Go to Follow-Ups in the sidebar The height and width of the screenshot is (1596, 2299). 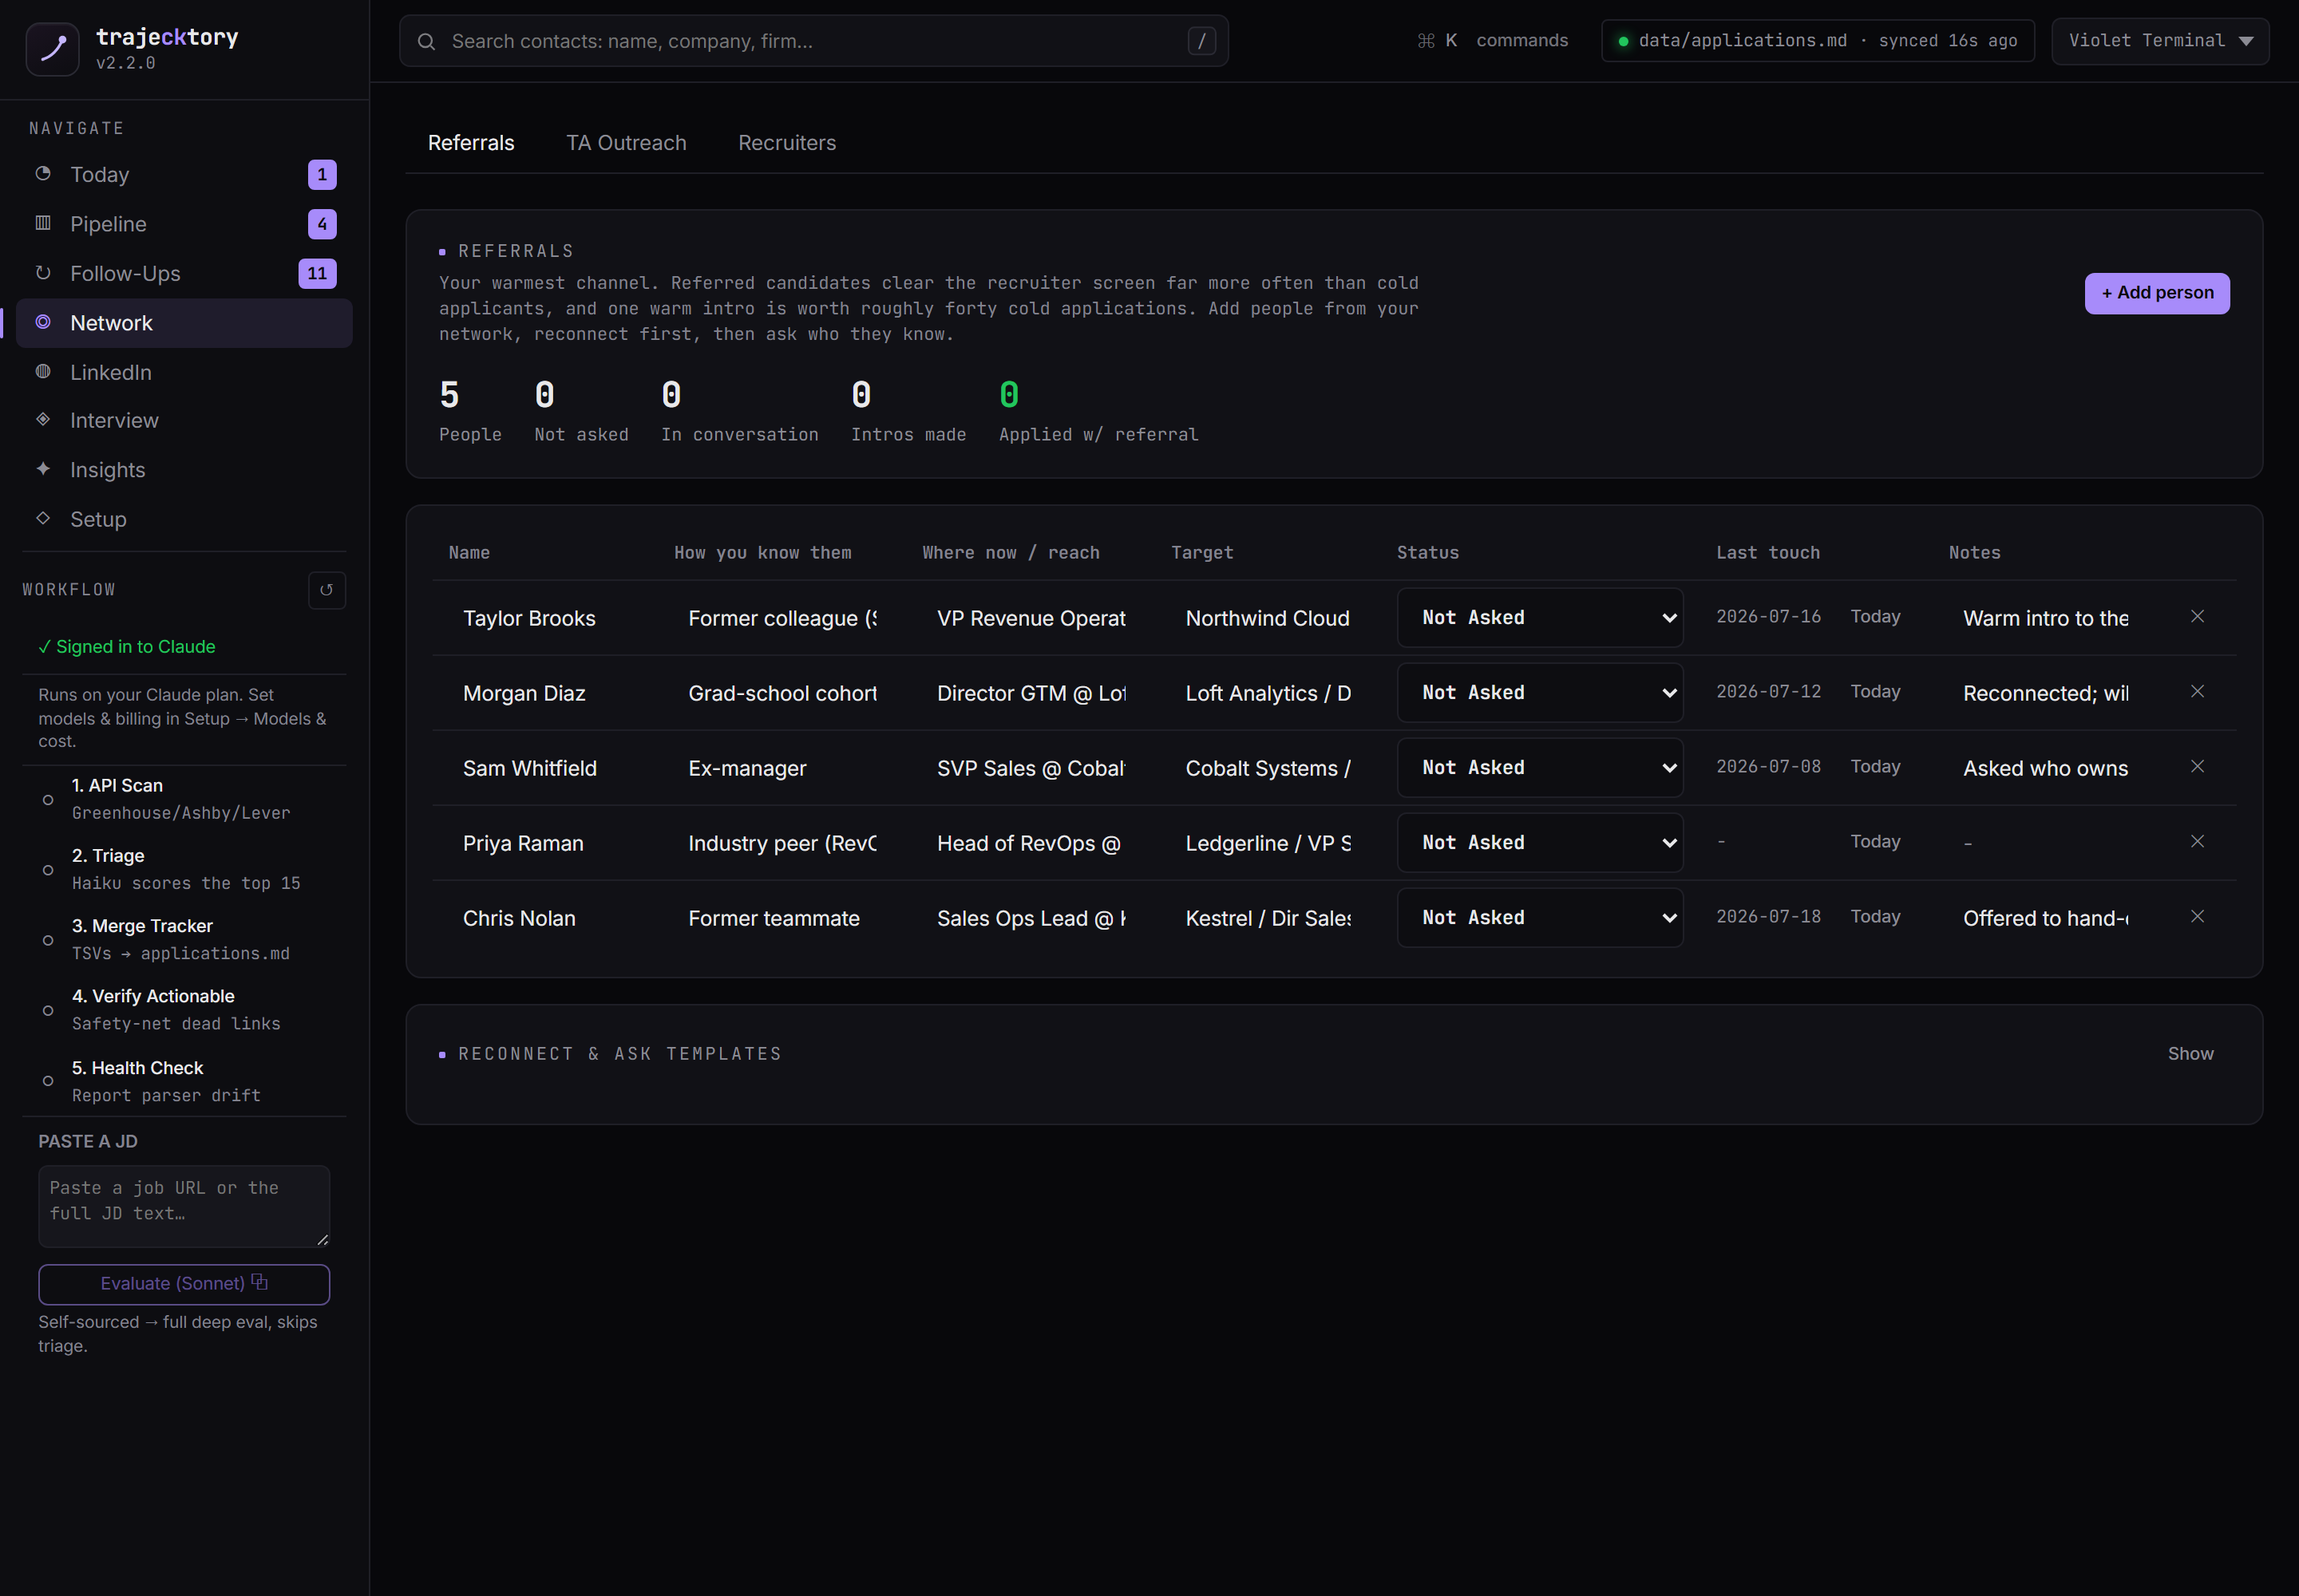click(184, 273)
